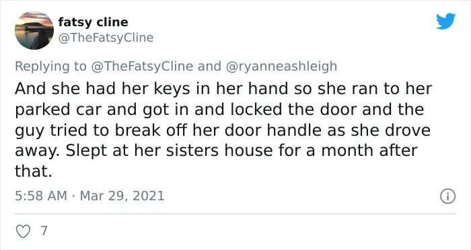Open the @ryanneashleigh mention link
The image size is (471, 250).
coord(281,66)
